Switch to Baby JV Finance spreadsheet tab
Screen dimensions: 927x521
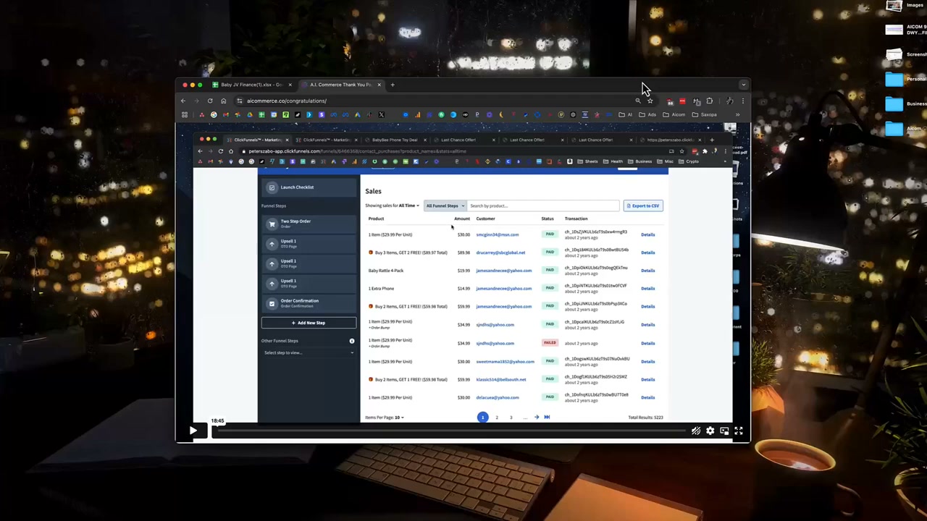coord(251,85)
